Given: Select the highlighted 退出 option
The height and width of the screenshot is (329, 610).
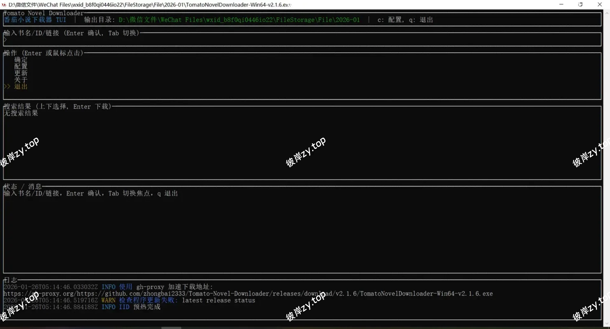Looking at the screenshot, I should [x=21, y=86].
